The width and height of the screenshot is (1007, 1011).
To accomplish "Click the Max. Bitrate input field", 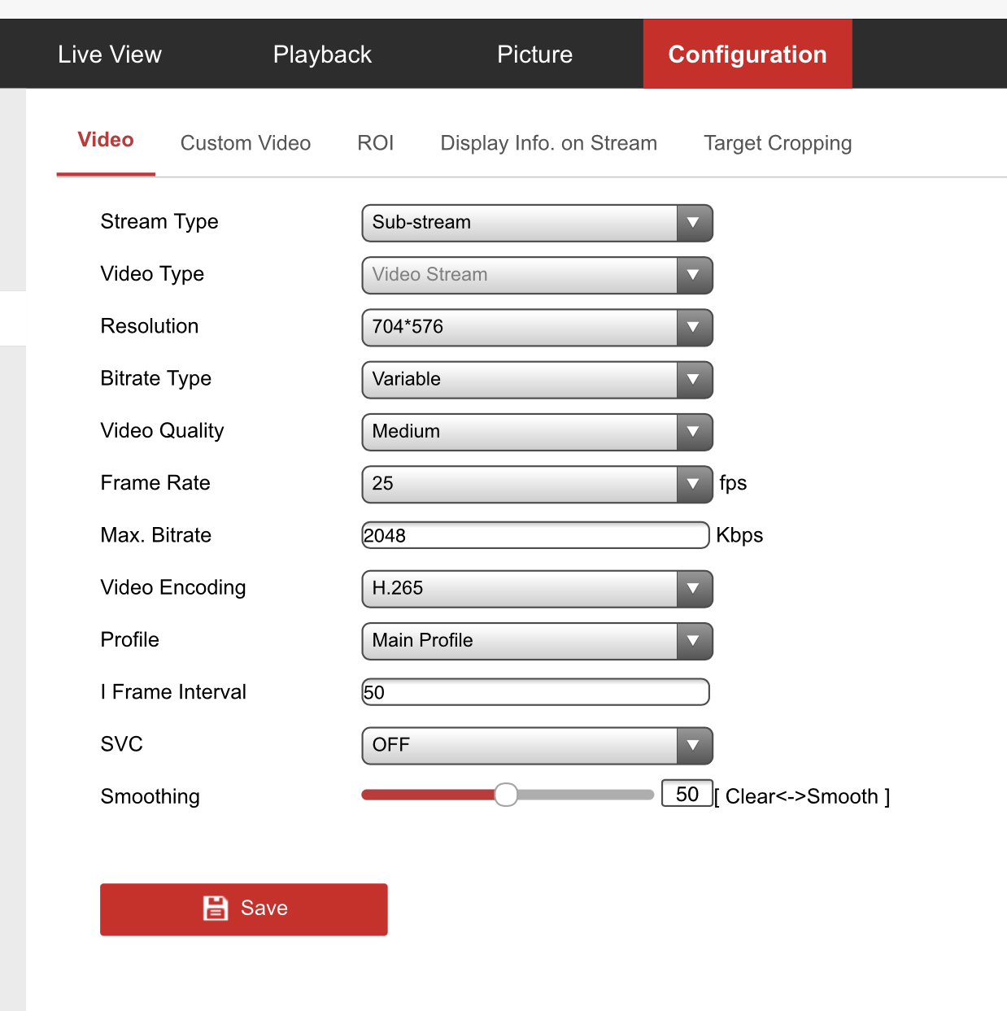I will click(x=535, y=535).
